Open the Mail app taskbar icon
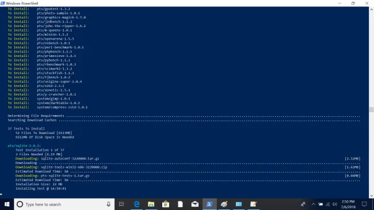374x210 pixels. (x=195, y=204)
